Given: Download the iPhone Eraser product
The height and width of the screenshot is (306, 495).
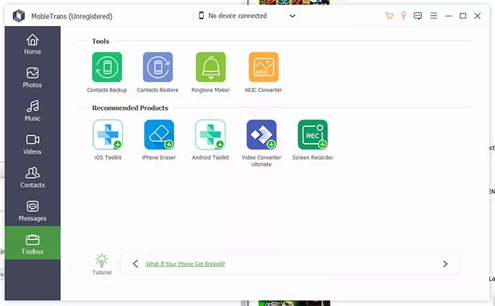Looking at the screenshot, I should pyautogui.click(x=159, y=135).
